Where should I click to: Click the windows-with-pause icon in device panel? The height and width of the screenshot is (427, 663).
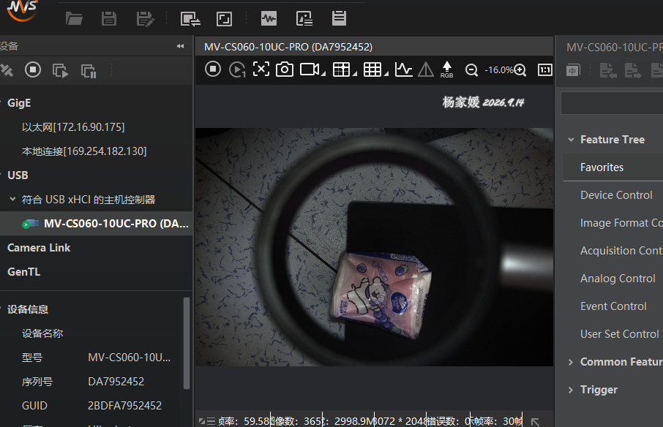coord(89,70)
